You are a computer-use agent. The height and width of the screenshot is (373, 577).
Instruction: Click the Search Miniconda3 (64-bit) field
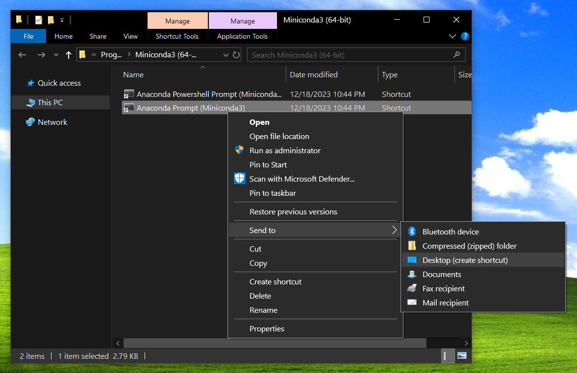pyautogui.click(x=356, y=55)
